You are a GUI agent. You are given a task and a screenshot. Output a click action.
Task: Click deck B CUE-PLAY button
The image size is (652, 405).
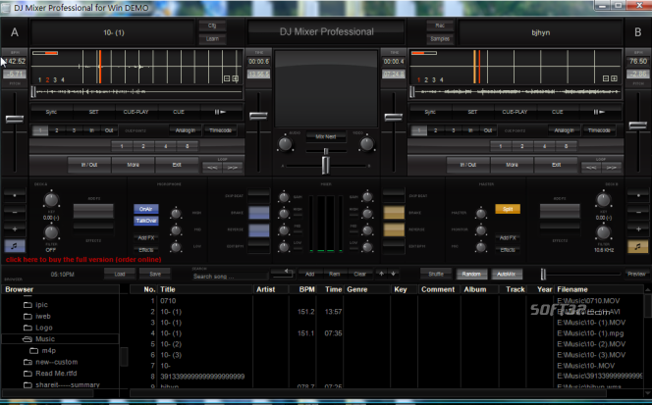tap(515, 112)
